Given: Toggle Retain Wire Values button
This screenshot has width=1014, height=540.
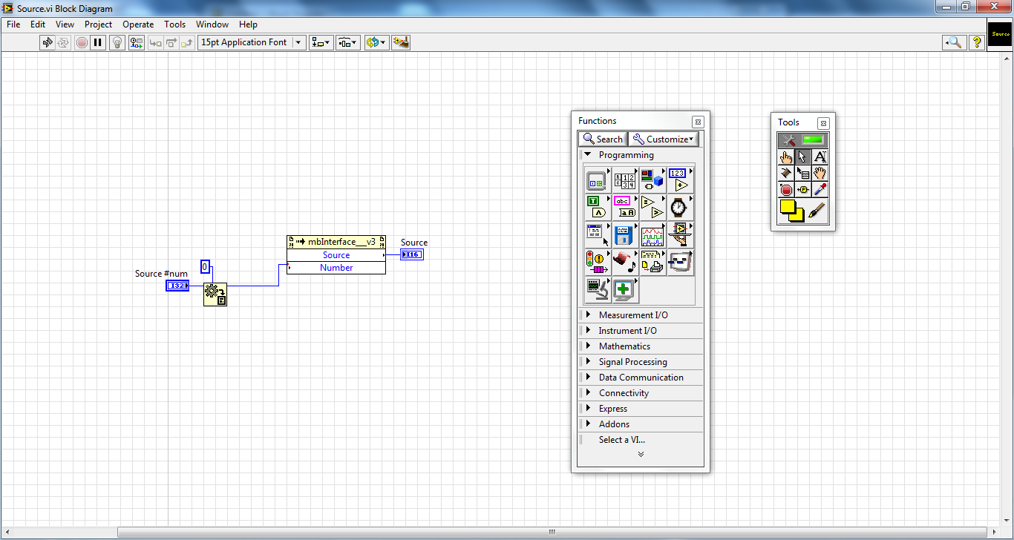Looking at the screenshot, I should (x=137, y=42).
